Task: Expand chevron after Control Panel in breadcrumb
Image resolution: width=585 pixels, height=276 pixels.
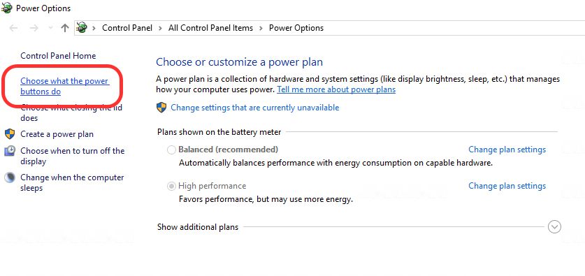Action: click(x=161, y=28)
